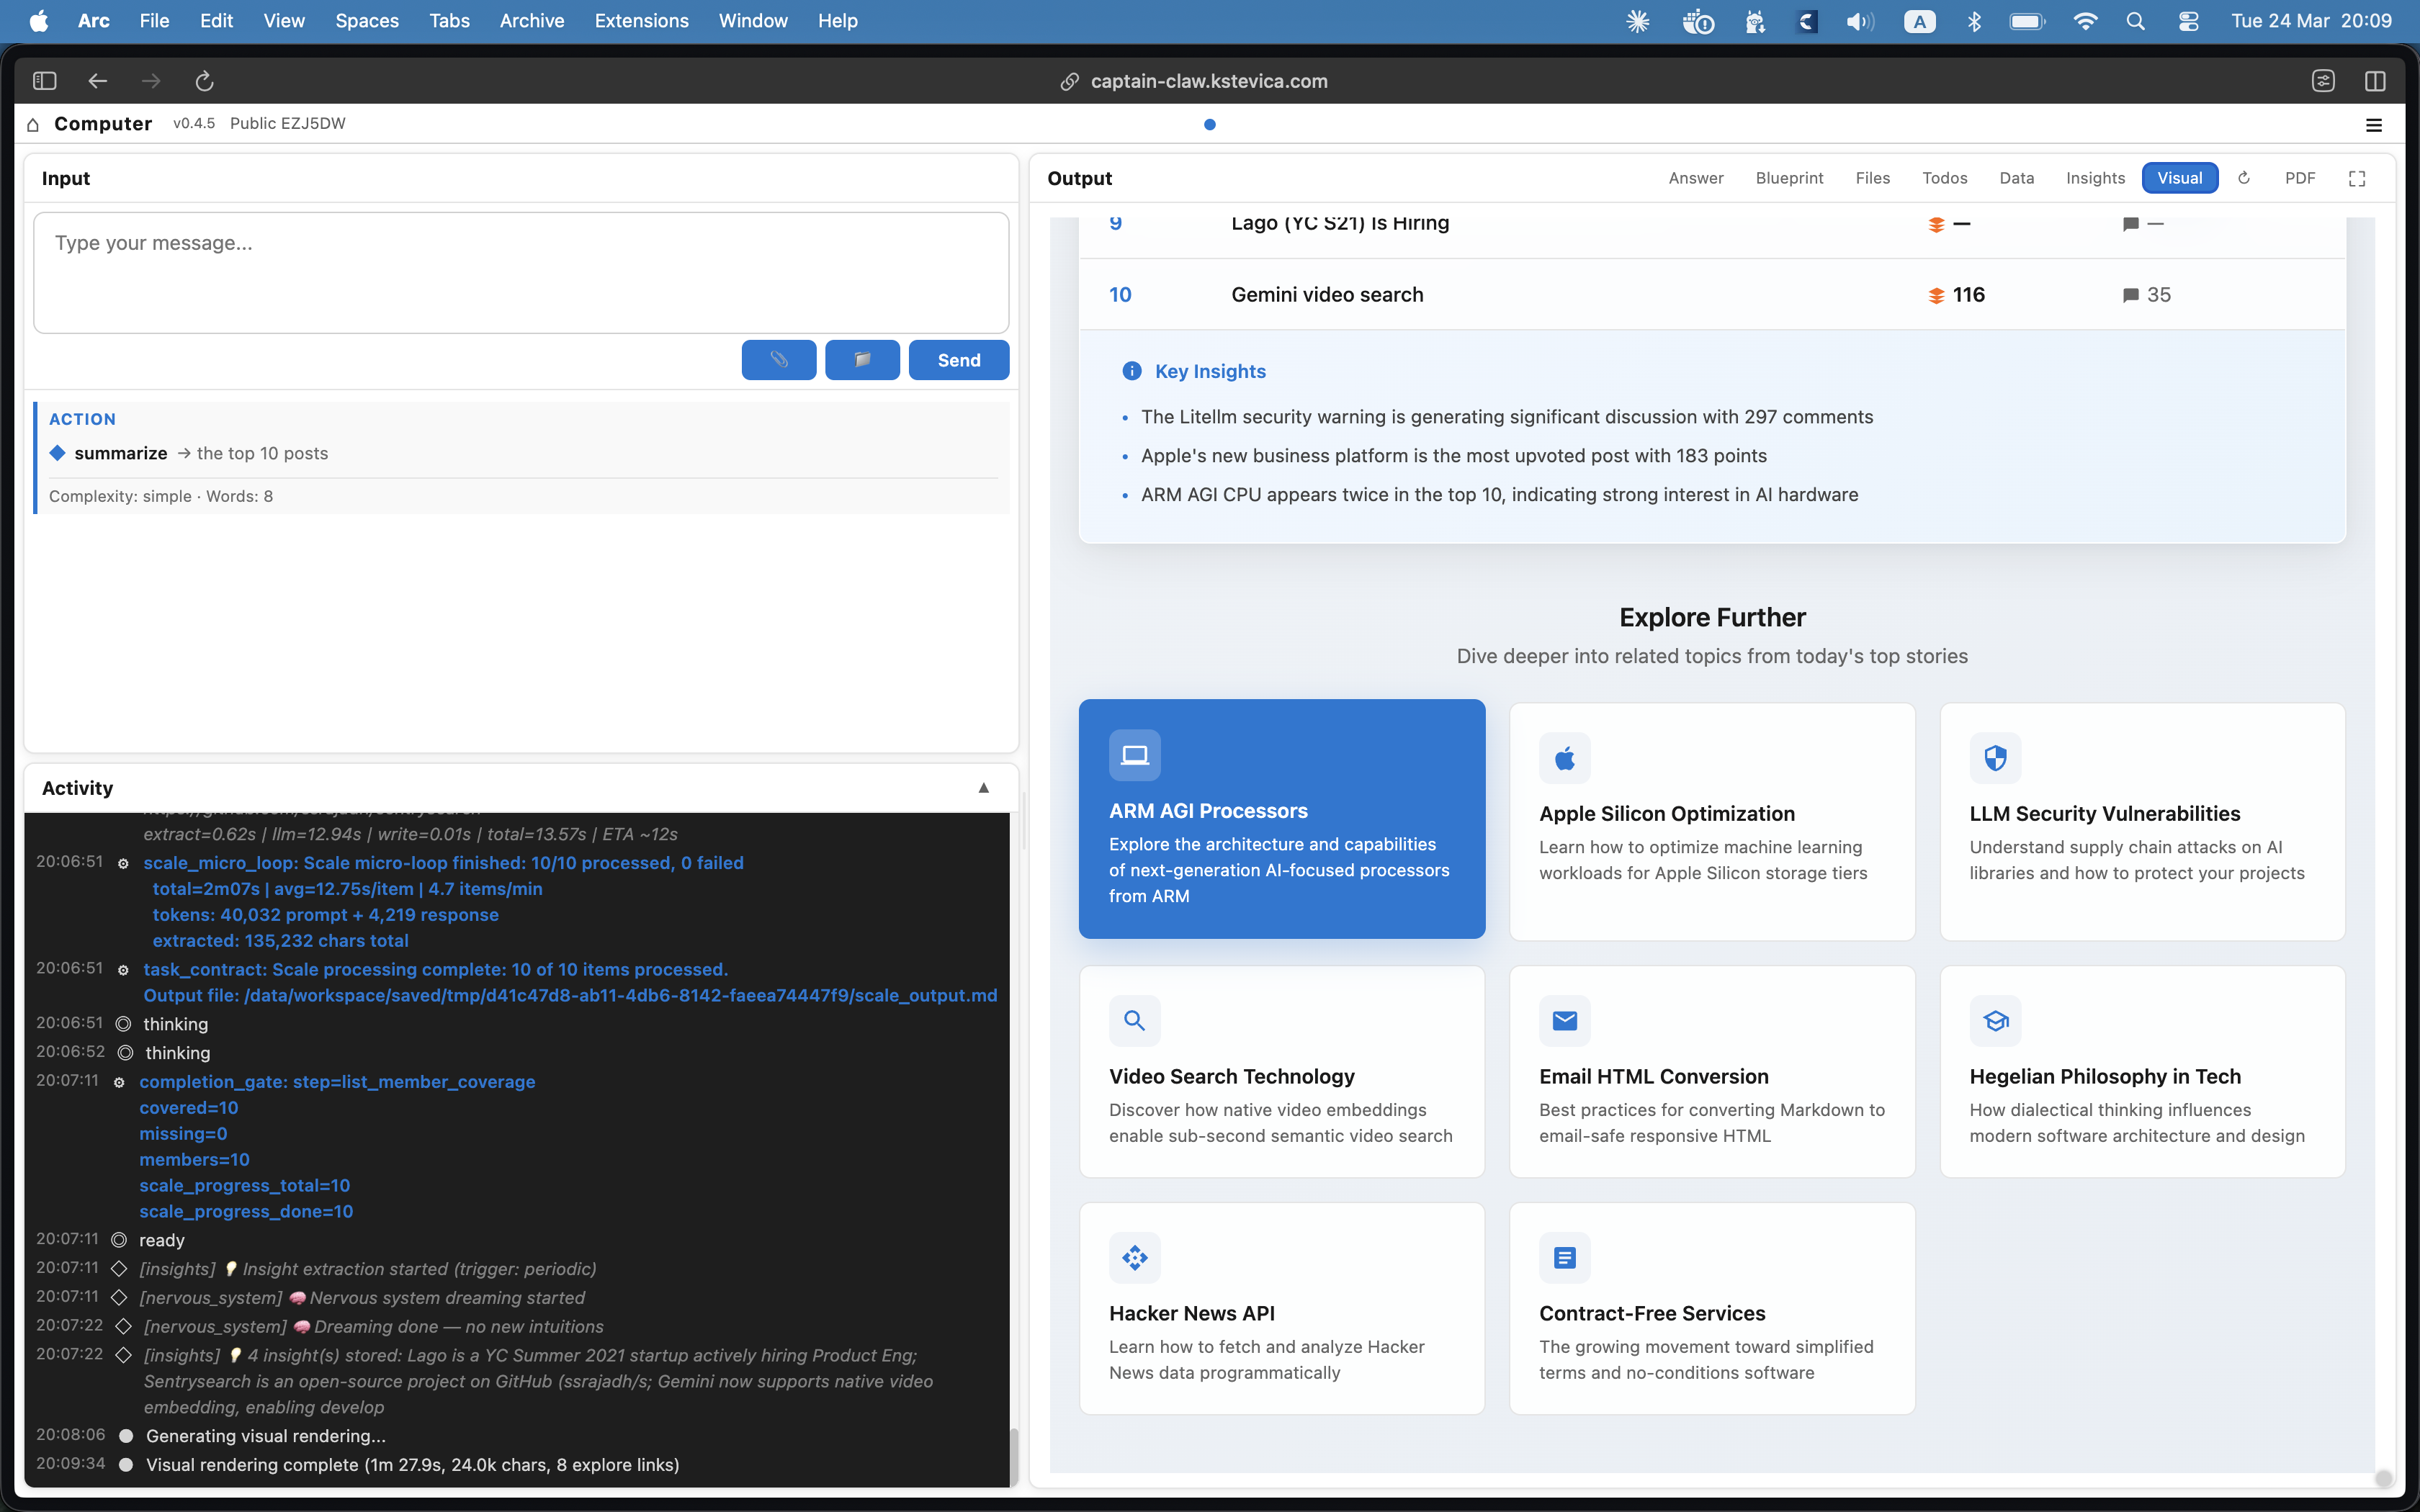
Task: Collapse the Activity panel
Action: click(x=984, y=788)
